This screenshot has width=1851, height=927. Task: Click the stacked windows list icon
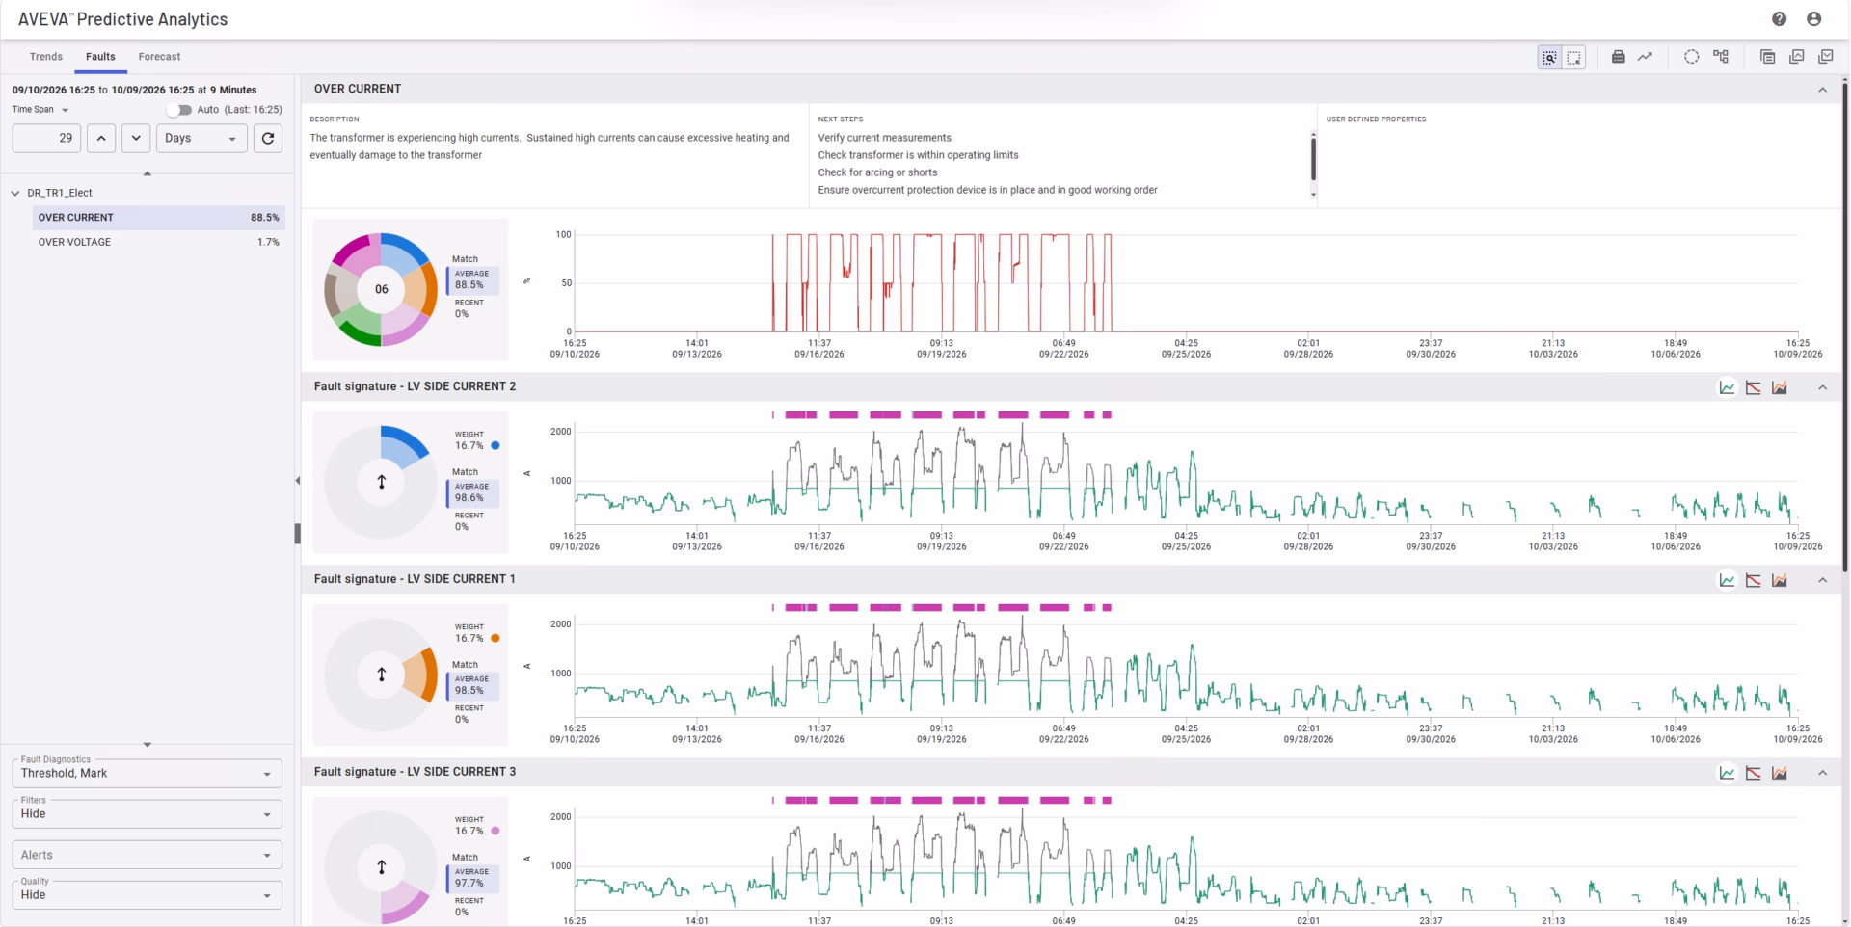(x=1767, y=57)
